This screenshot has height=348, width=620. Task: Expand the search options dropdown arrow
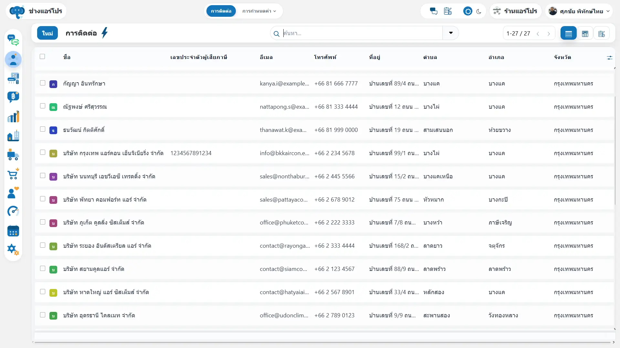point(451,33)
